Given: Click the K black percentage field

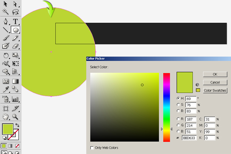Looking at the screenshot, I should 210,138.
